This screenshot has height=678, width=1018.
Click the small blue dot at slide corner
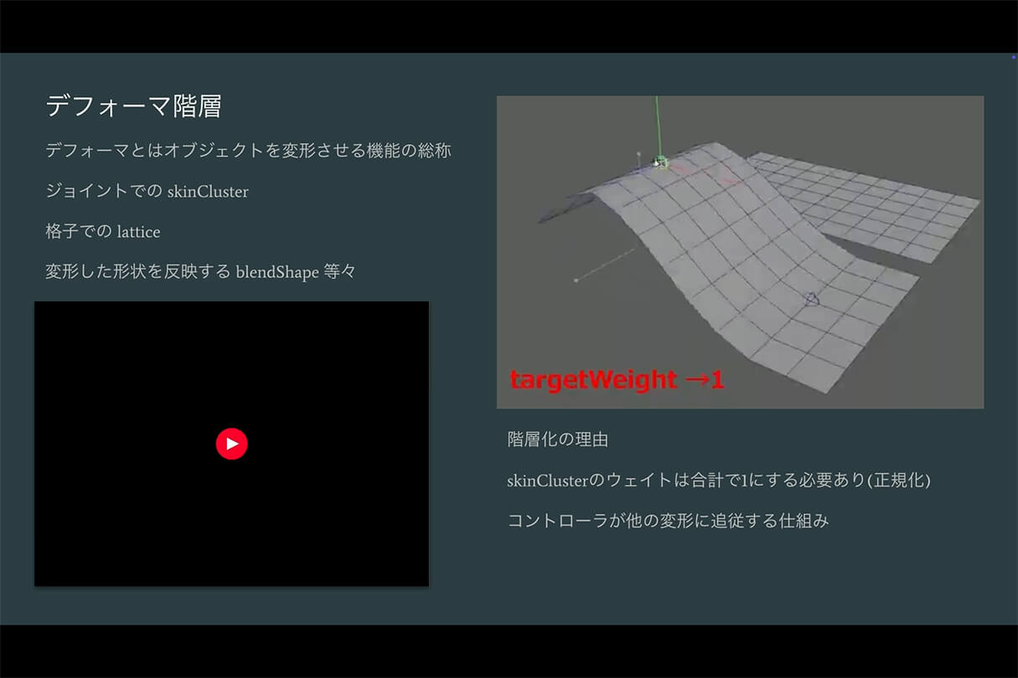point(1013,56)
